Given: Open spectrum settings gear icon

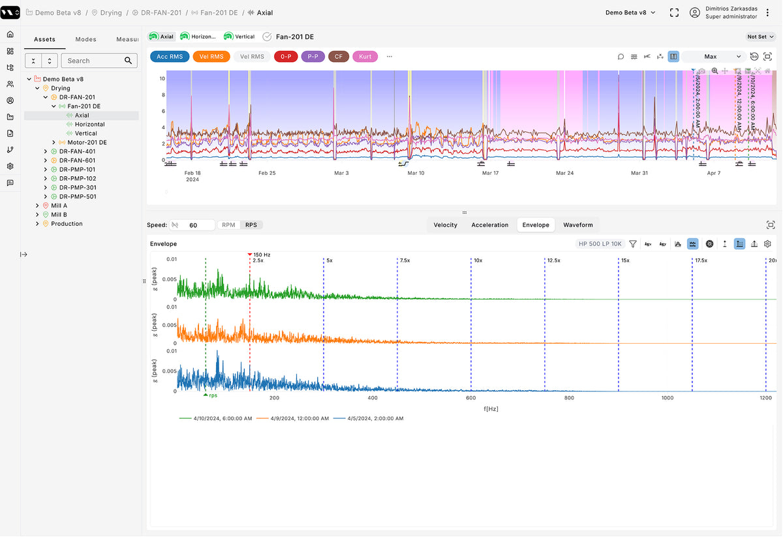Looking at the screenshot, I should click(768, 244).
